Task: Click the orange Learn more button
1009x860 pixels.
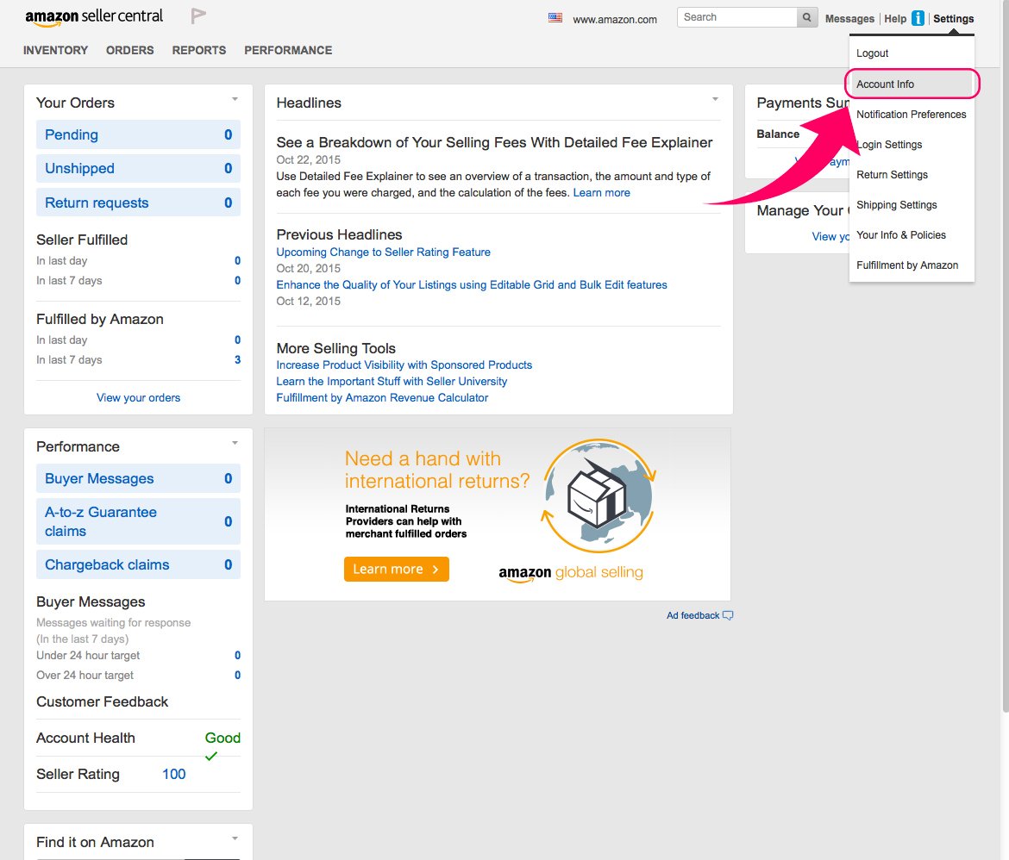Action: point(397,570)
